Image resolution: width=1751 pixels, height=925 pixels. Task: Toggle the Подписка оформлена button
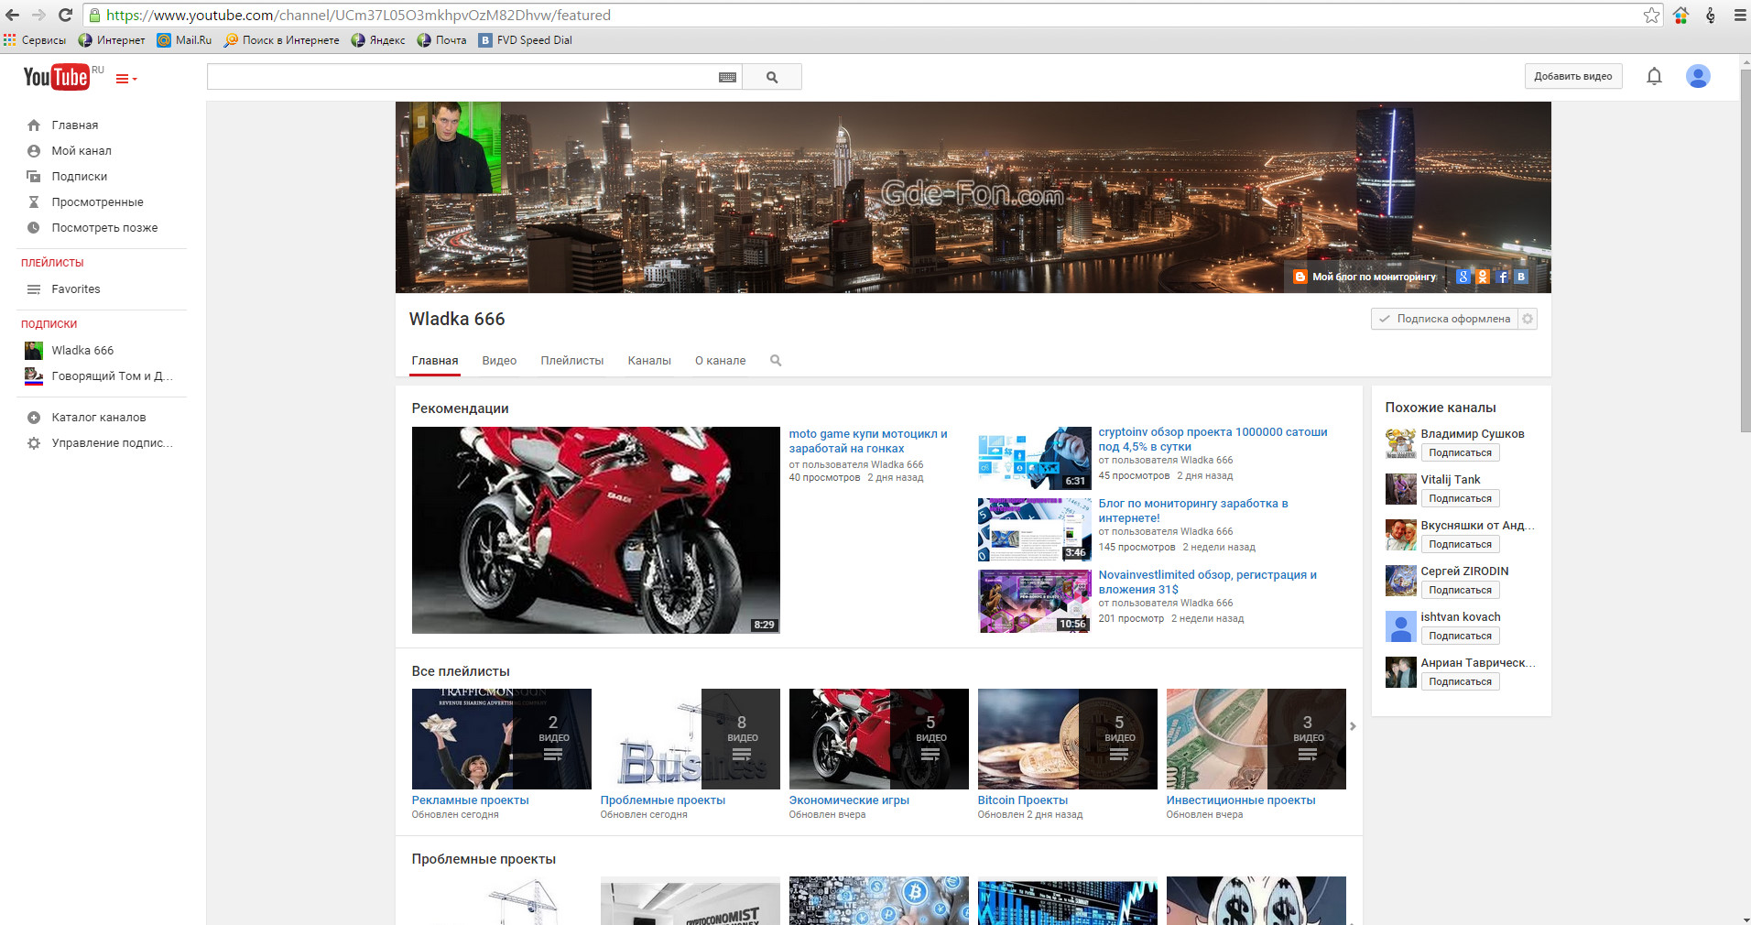click(1444, 319)
